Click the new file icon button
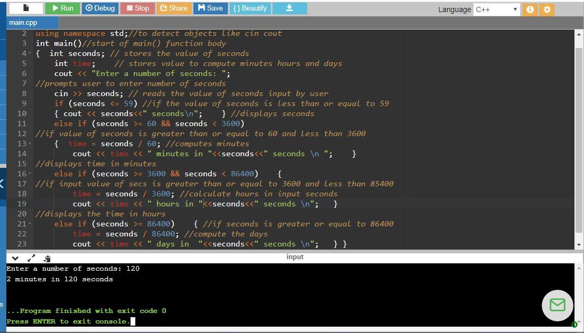 26,8
